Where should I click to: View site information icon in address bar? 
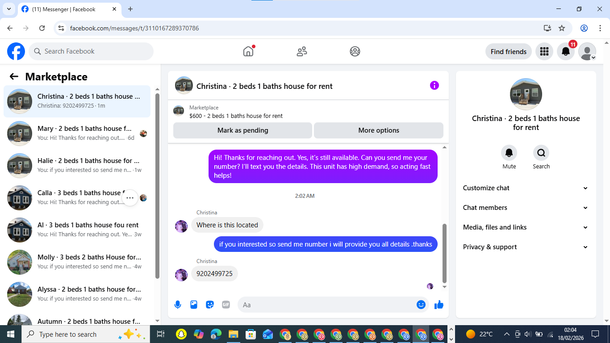(62, 28)
